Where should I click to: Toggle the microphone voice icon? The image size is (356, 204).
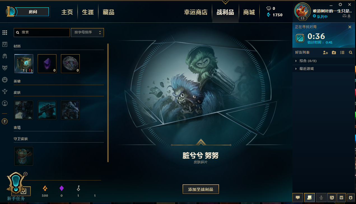pyautogui.click(x=321, y=198)
